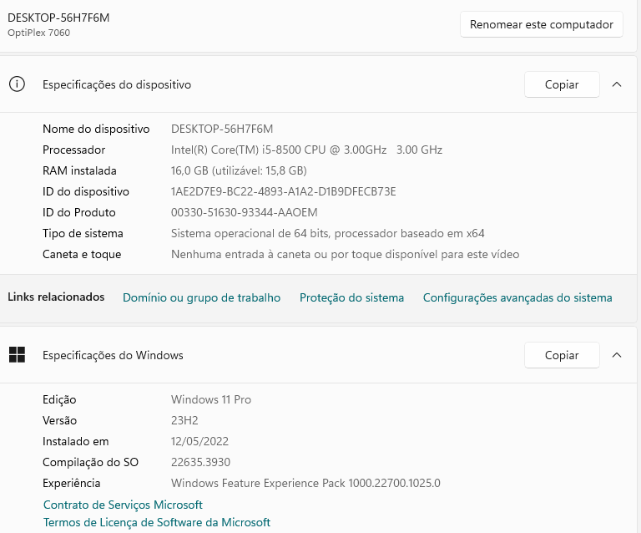
Task: Select install date 12/05/2022
Action: [199, 441]
